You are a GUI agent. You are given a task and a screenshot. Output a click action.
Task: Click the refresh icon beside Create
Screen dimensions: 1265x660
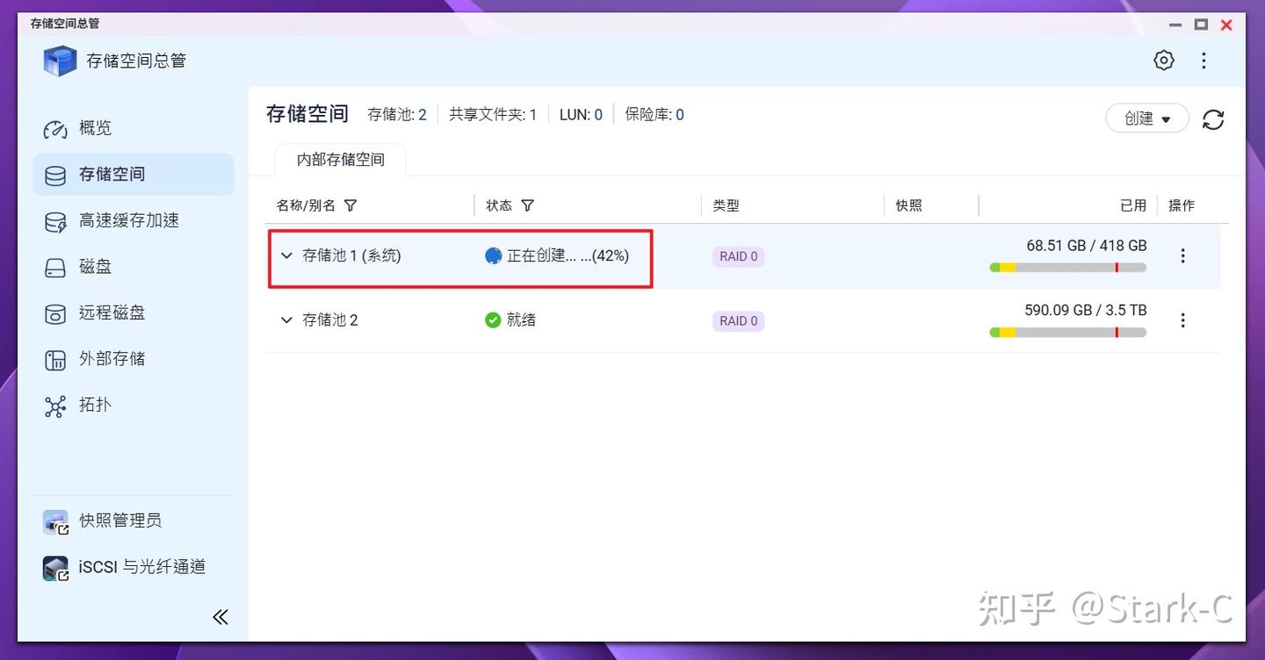(1213, 119)
